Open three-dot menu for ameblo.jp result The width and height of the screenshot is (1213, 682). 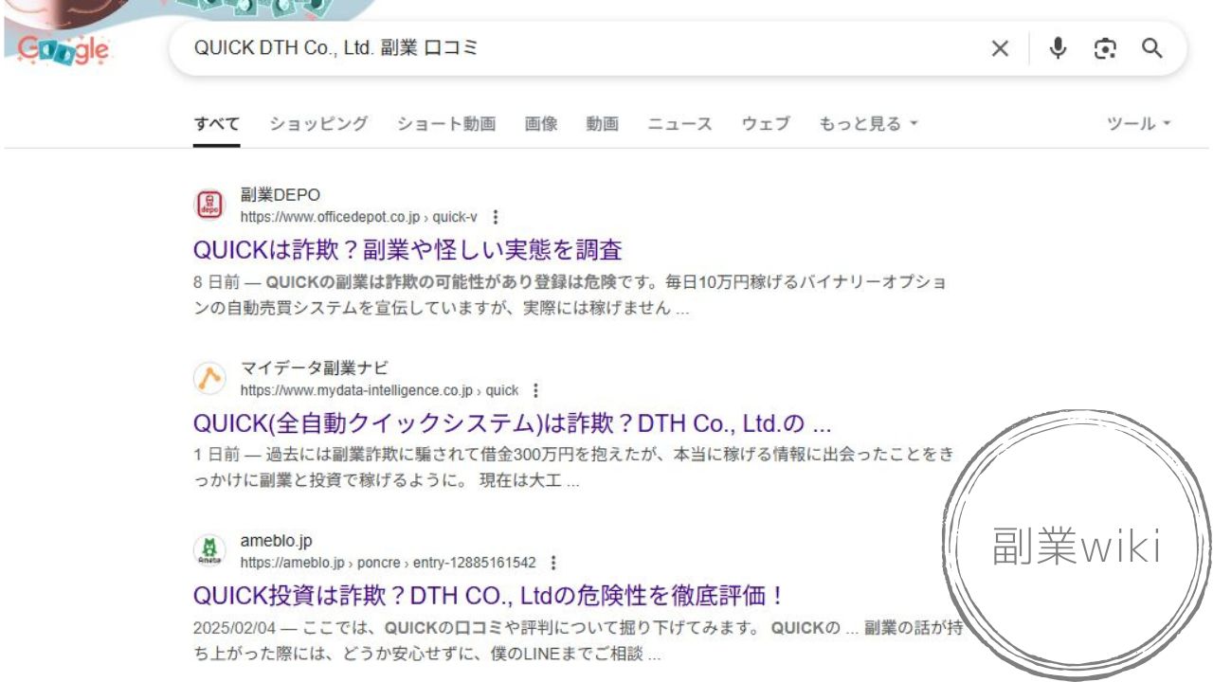pos(553,563)
